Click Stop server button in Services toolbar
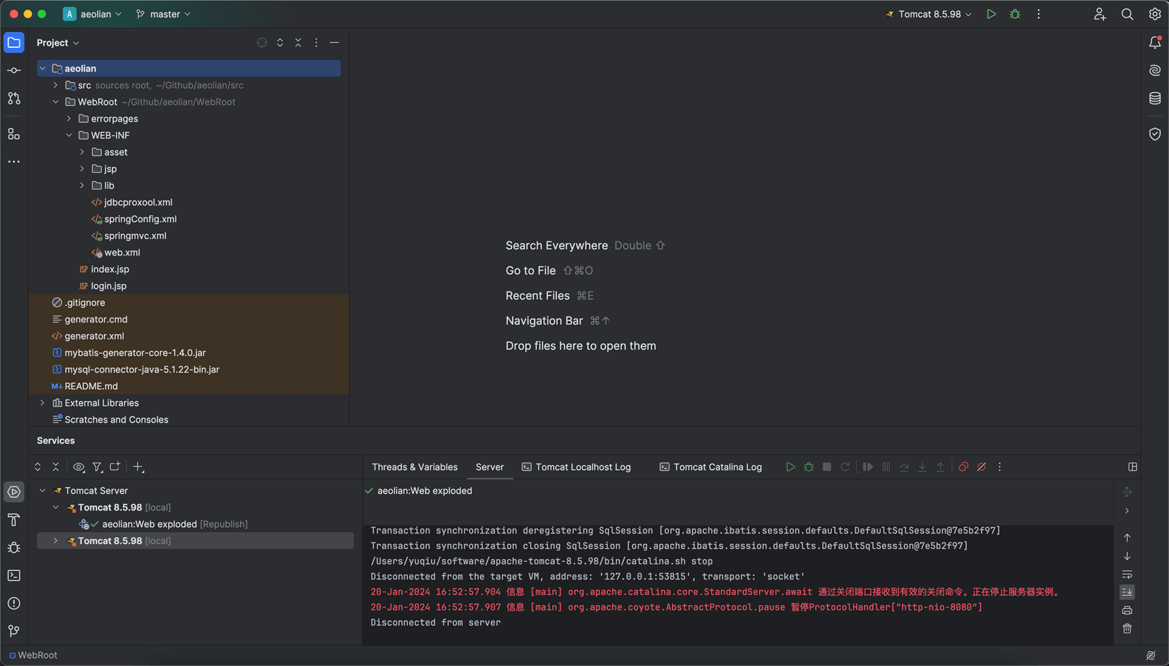1169x666 pixels. tap(827, 467)
